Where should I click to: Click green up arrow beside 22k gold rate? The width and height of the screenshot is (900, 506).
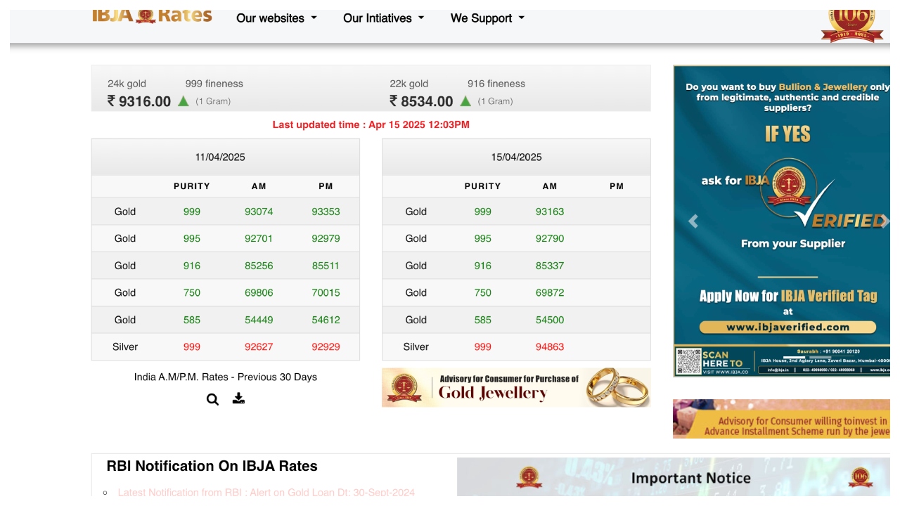(x=465, y=101)
